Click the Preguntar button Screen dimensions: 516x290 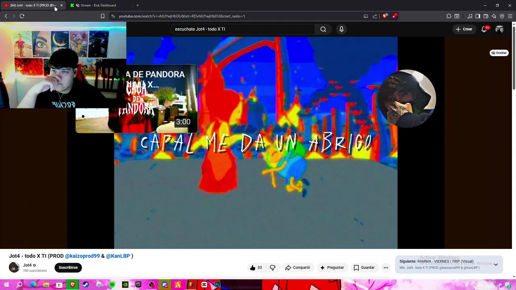(332, 267)
